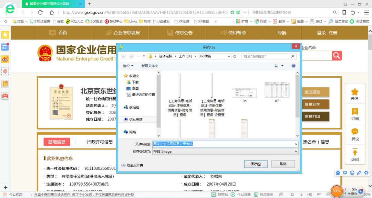The width and height of the screenshot is (372, 198).
Task: Open favorites star in left sidebar
Action: click(5, 35)
